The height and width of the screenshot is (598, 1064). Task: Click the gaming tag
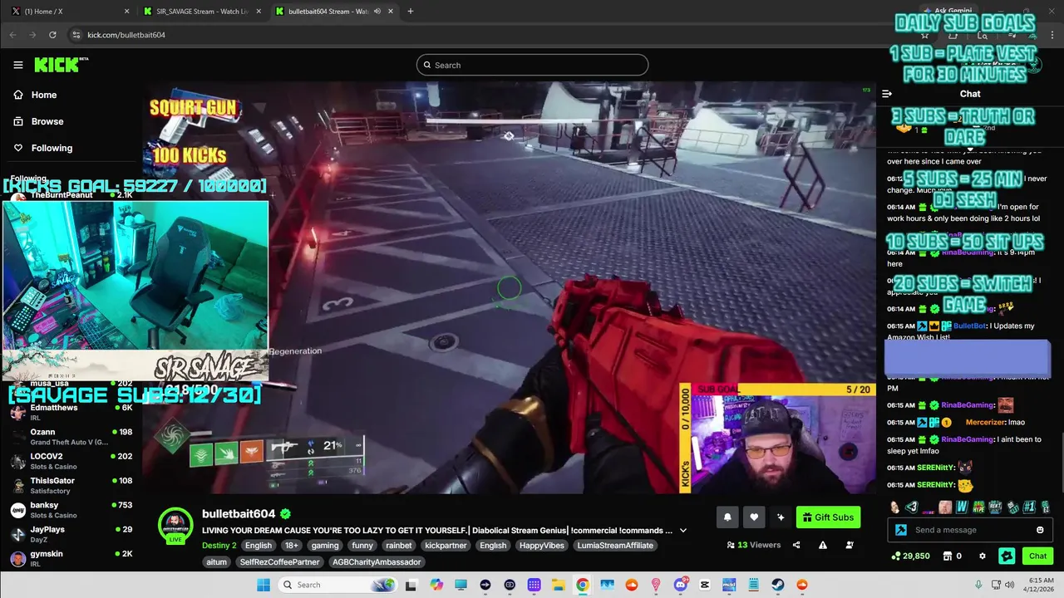[325, 546]
